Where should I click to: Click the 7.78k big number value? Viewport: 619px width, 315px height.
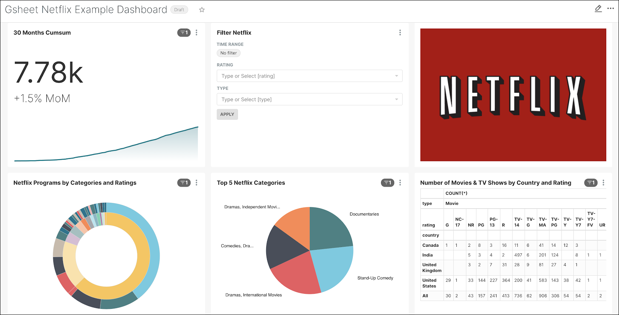pyautogui.click(x=49, y=72)
